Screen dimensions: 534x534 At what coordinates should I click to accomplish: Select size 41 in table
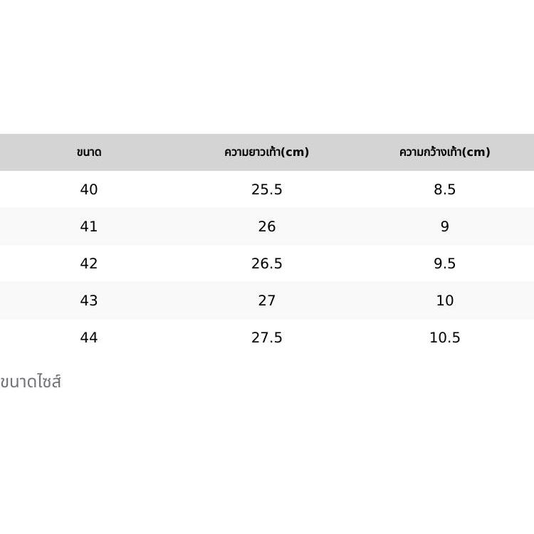point(89,226)
